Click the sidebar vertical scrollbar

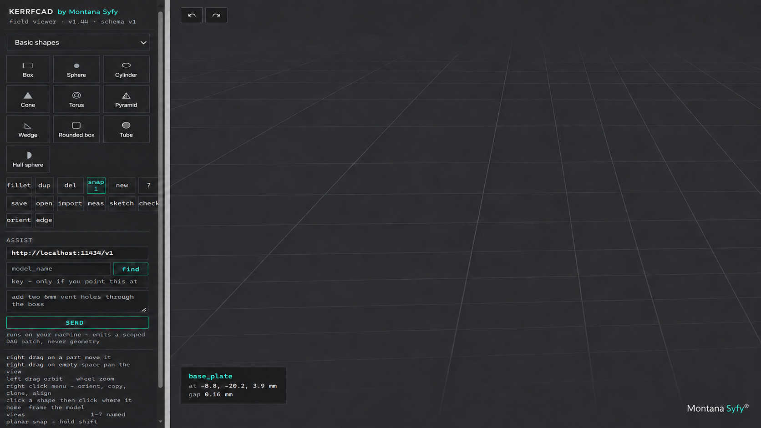[x=160, y=199]
